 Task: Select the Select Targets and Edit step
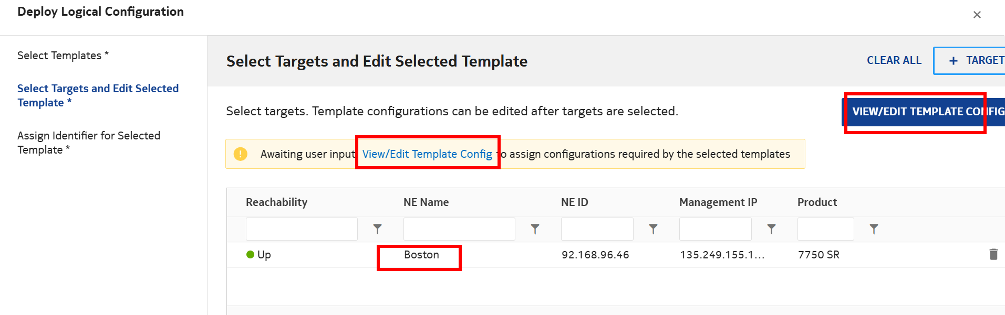pyautogui.click(x=98, y=95)
